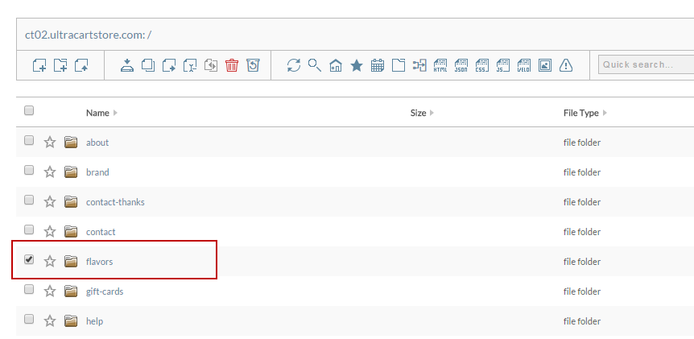Click the image picture icon in toolbar
Screen dimensions: 694x339
click(x=545, y=65)
